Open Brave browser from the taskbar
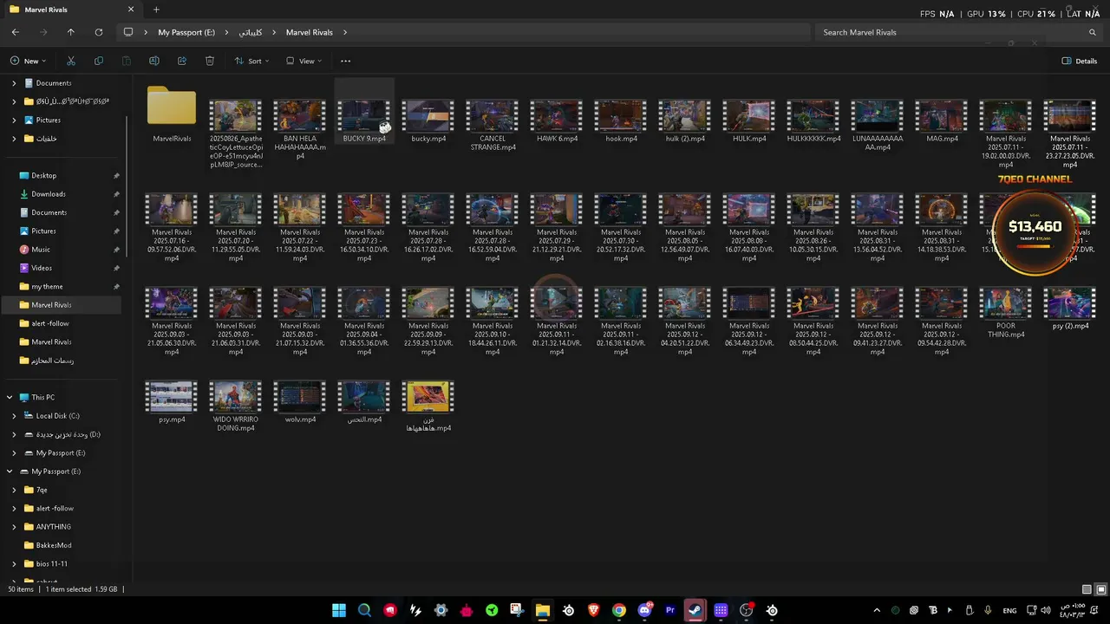Image resolution: width=1110 pixels, height=624 pixels. [x=593, y=610]
